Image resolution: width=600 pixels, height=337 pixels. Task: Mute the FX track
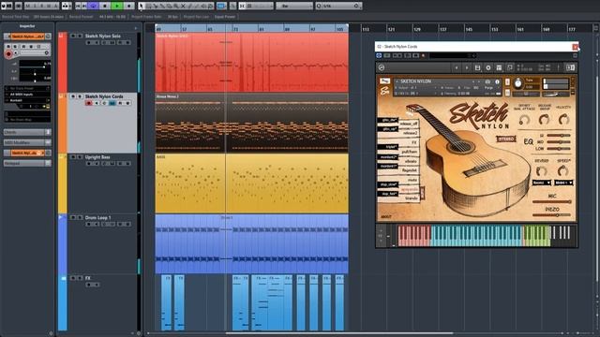point(73,278)
